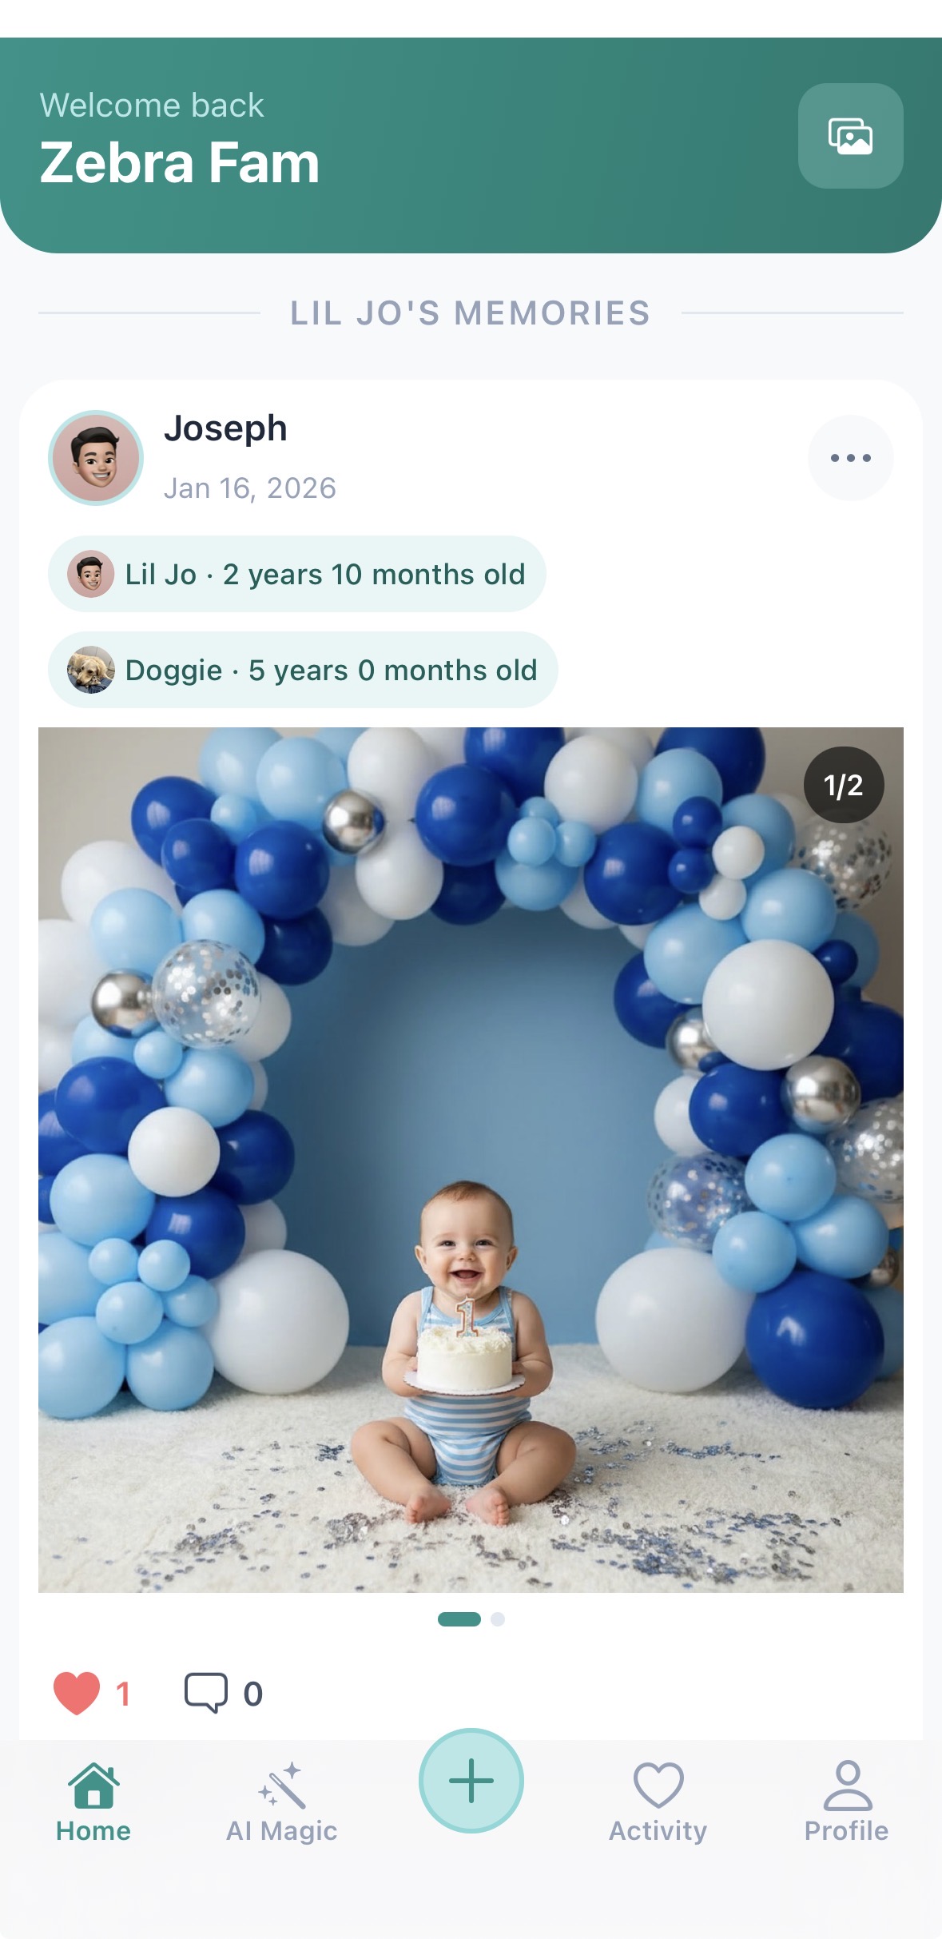
Task: Select the Lil Jo age tag
Action: tap(296, 574)
